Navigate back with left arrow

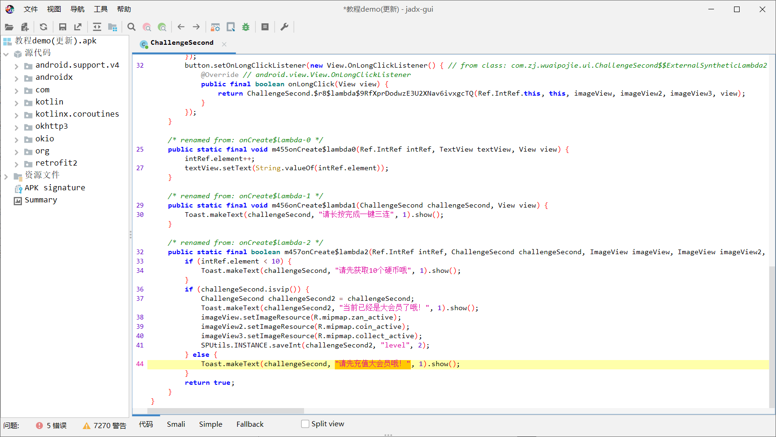coord(181,27)
